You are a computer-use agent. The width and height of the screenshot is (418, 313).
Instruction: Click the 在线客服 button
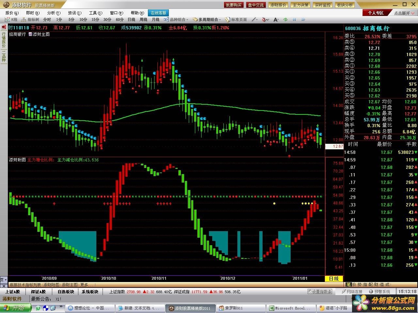point(158,13)
